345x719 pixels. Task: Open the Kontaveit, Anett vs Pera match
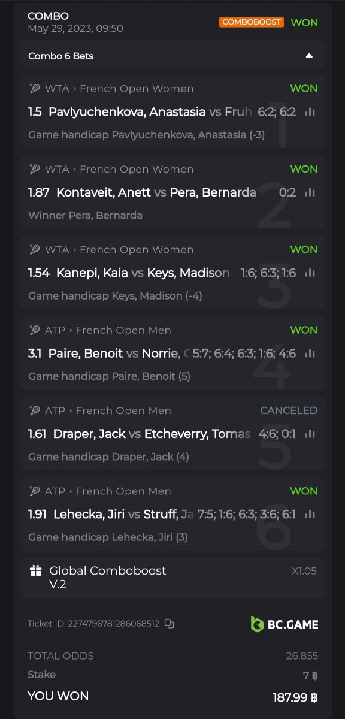pos(156,192)
